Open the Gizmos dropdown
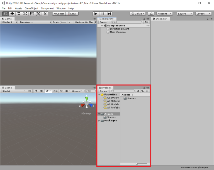The width and height of the screenshot is (214, 170). coord(77,91)
